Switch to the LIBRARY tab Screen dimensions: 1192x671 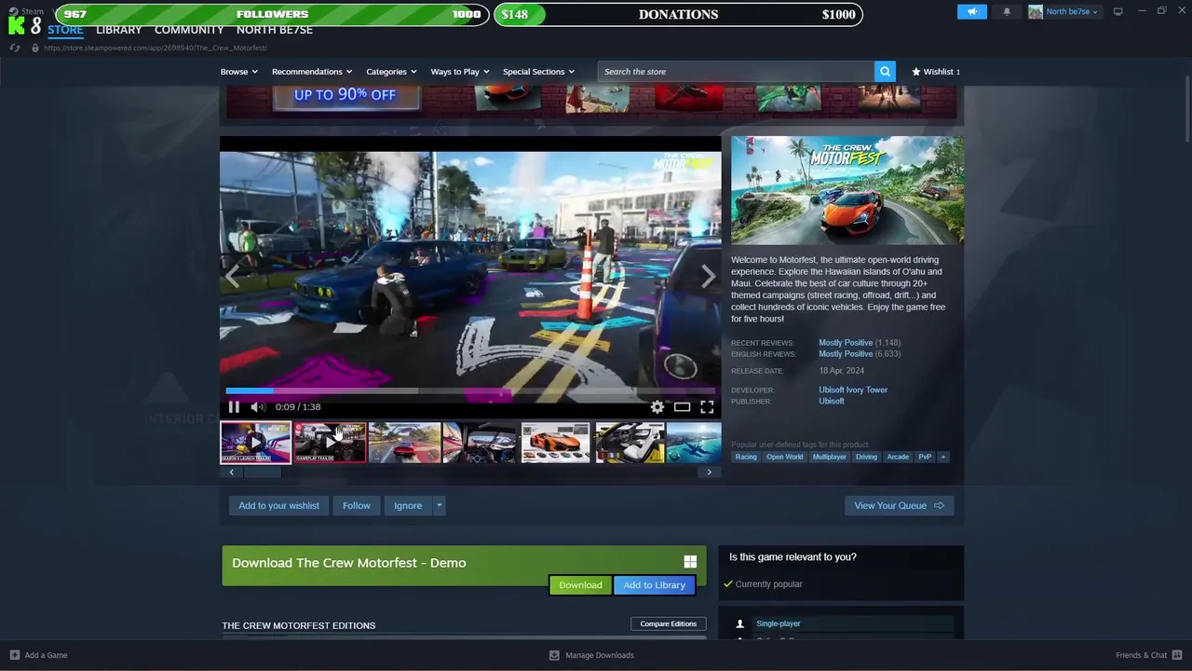click(x=119, y=30)
